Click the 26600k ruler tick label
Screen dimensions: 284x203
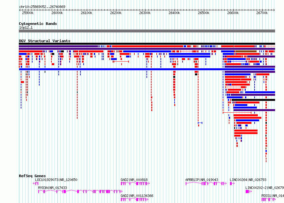point(233,13)
